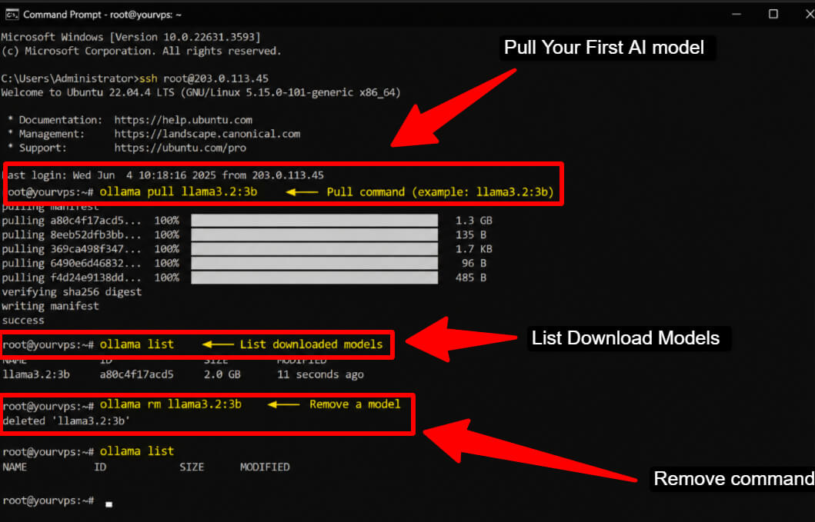Click the '96 B' download size
Viewport: 815px width, 522px height.
[x=473, y=264]
